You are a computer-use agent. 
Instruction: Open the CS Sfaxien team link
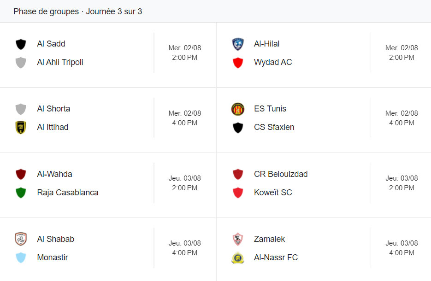(274, 127)
